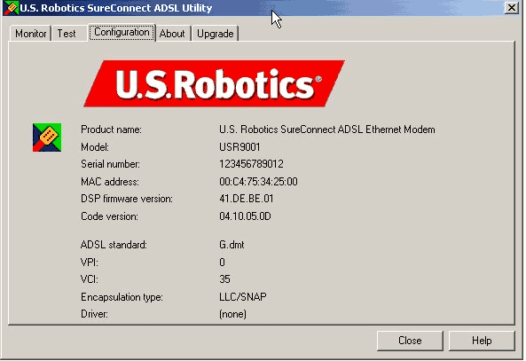
Task: Click the Help button
Action: 482,341
